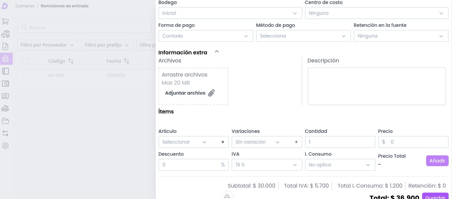Open Remisiones de entrada breadcrumb item
452x199 pixels.
click(64, 6)
